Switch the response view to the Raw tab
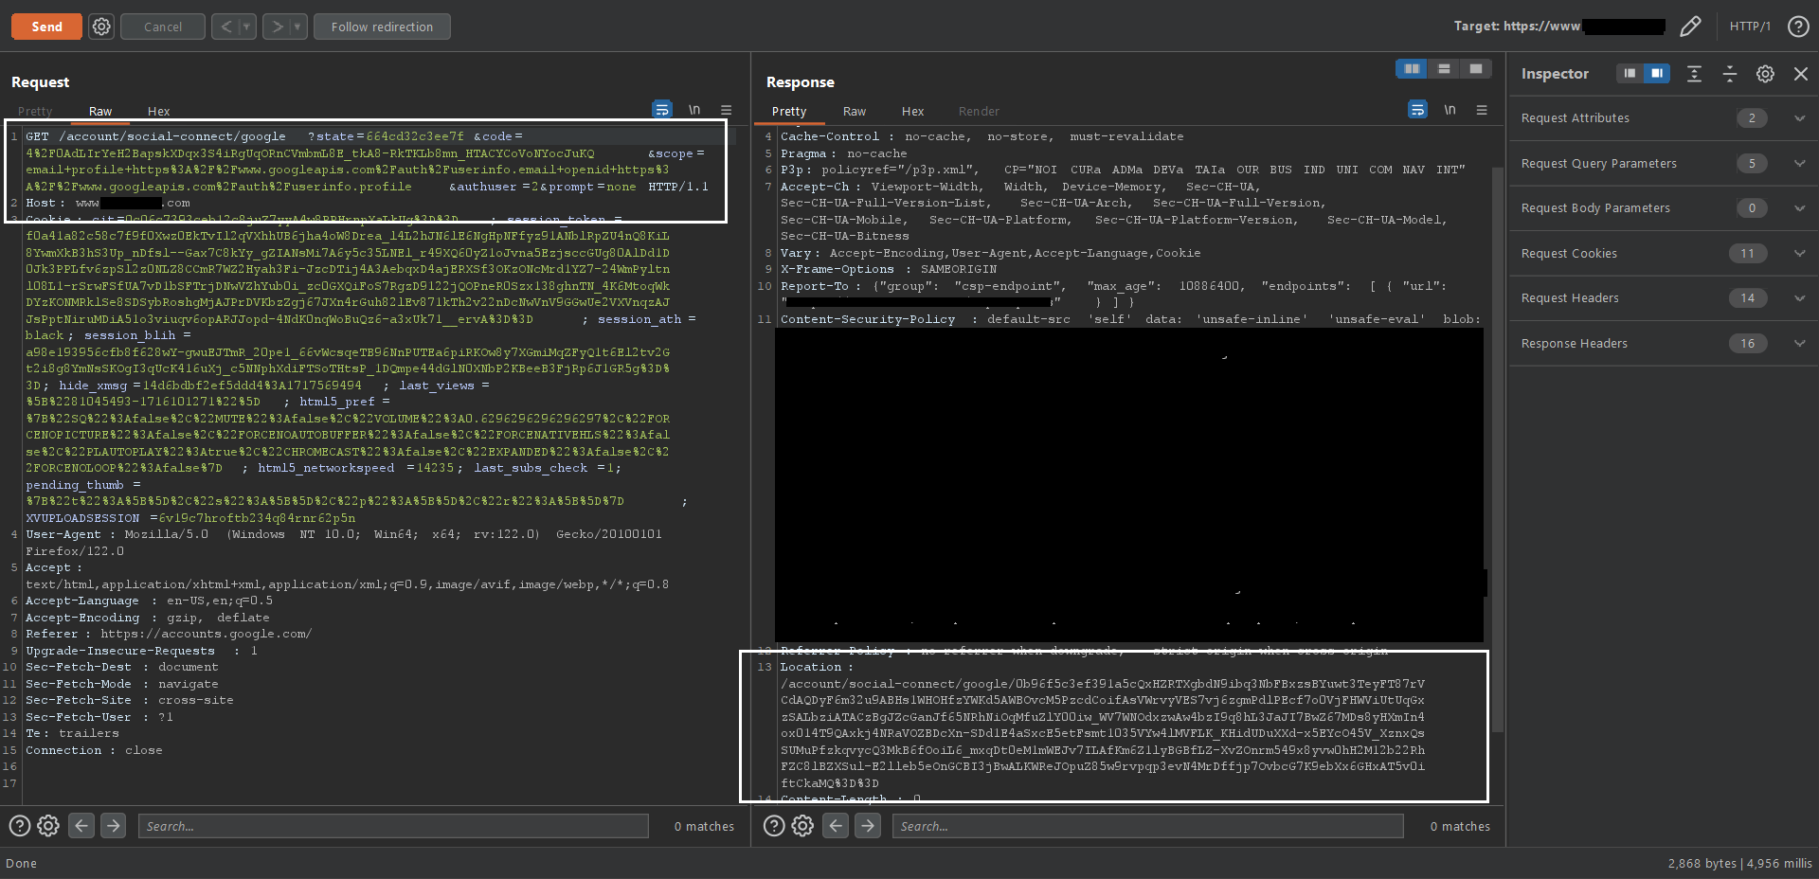This screenshot has height=879, width=1819. click(x=855, y=111)
